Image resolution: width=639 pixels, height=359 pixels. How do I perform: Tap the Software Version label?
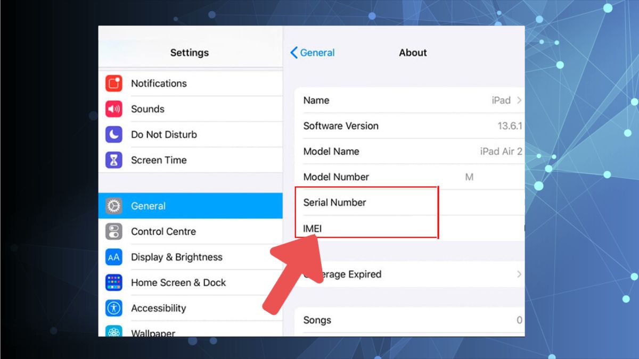click(x=341, y=126)
